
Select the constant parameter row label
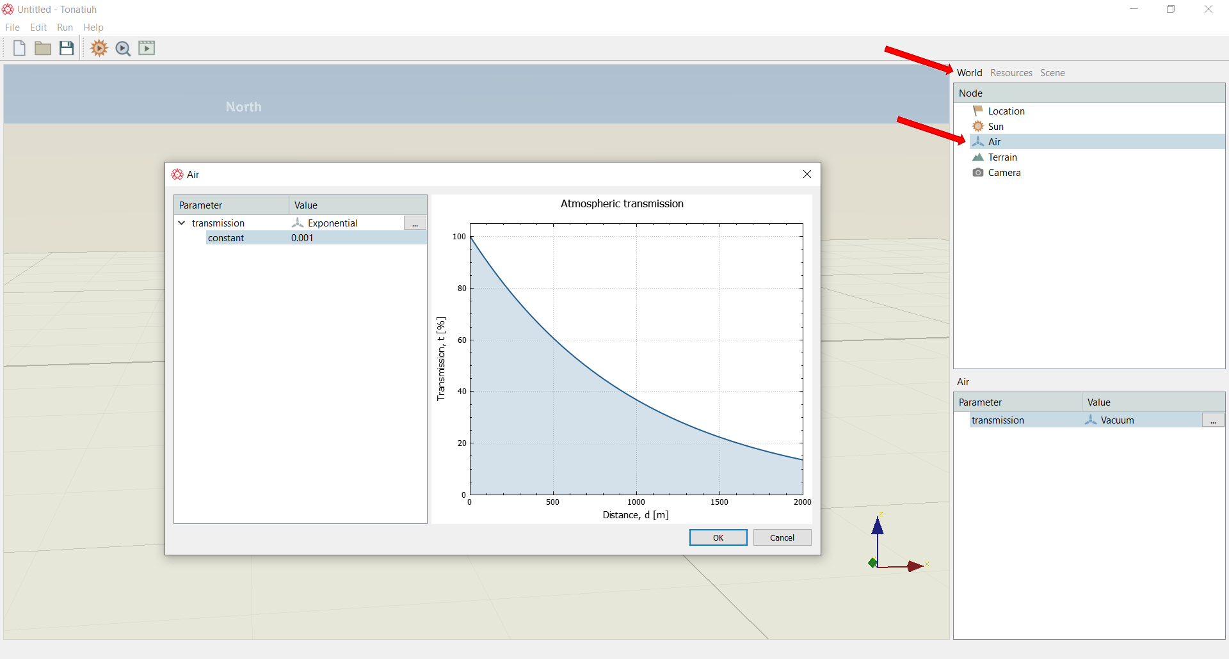click(226, 238)
